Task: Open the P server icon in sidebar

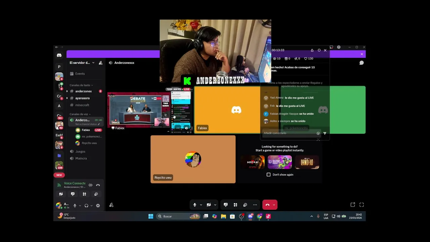Action: (59, 67)
